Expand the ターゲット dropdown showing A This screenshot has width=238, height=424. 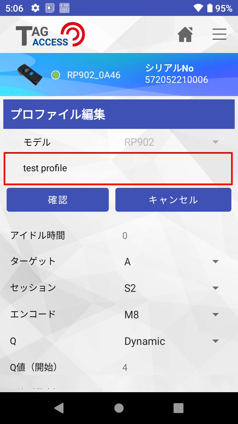click(172, 262)
